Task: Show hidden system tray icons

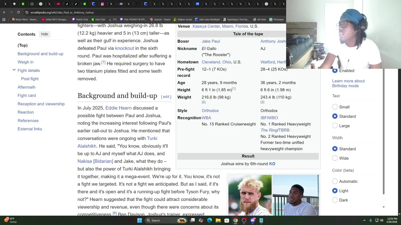Action: click(364, 220)
